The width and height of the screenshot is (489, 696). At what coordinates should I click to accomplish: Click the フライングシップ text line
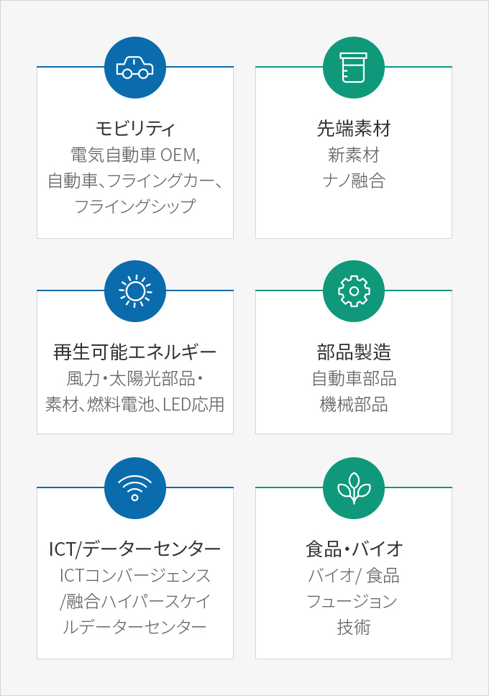[x=135, y=206]
